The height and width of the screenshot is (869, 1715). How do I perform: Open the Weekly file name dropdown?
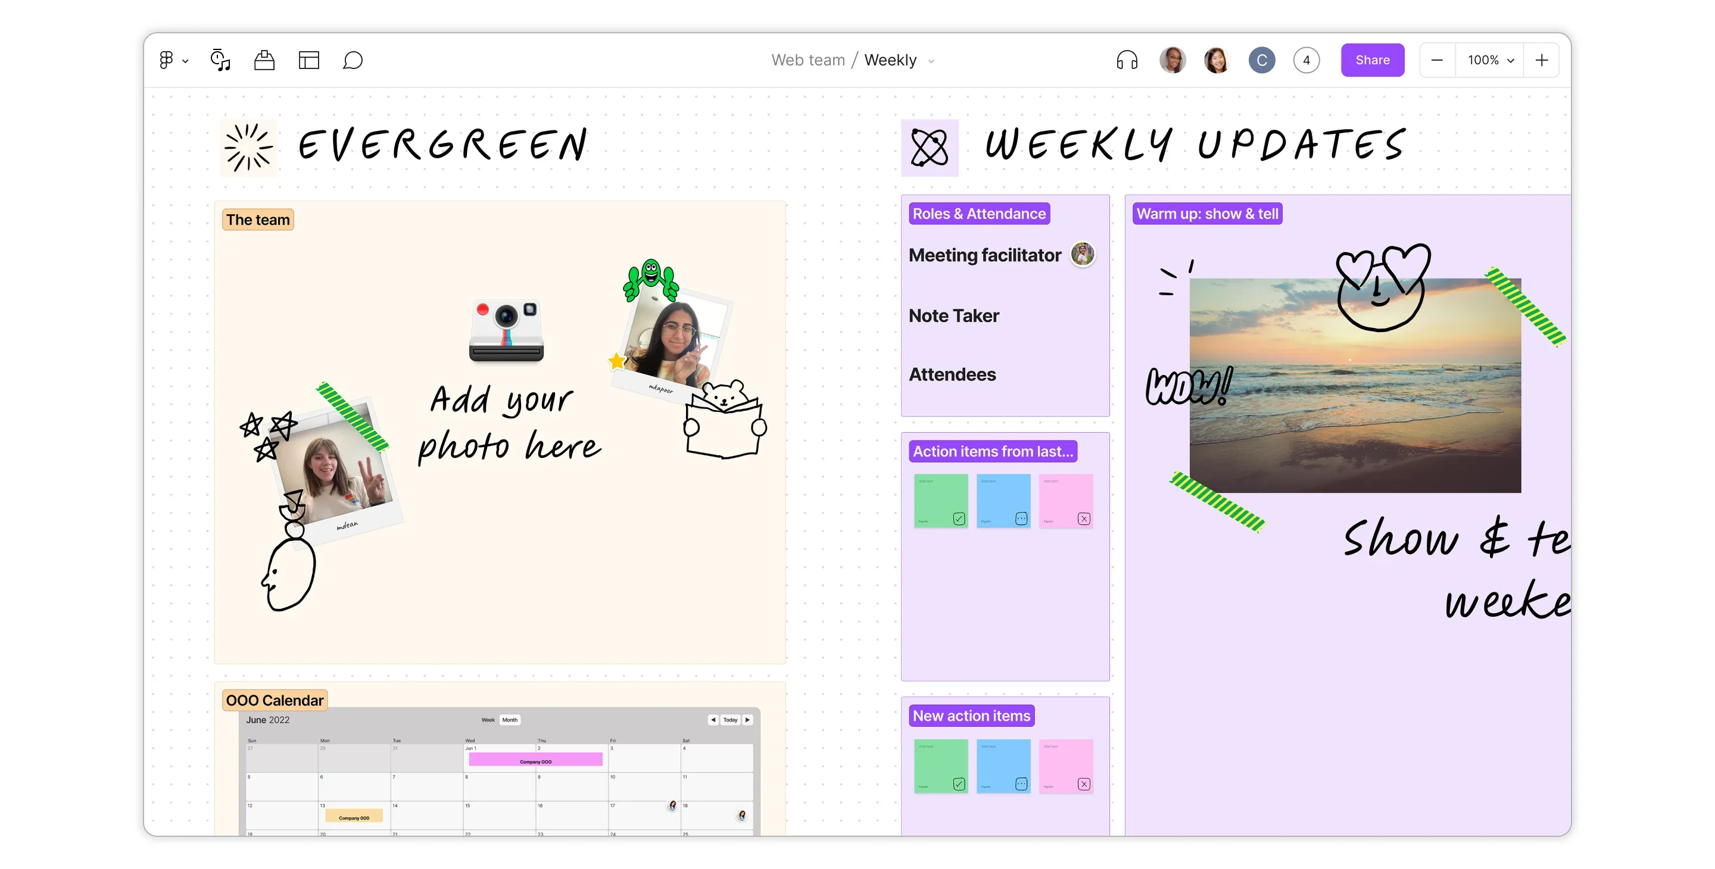coord(931,61)
